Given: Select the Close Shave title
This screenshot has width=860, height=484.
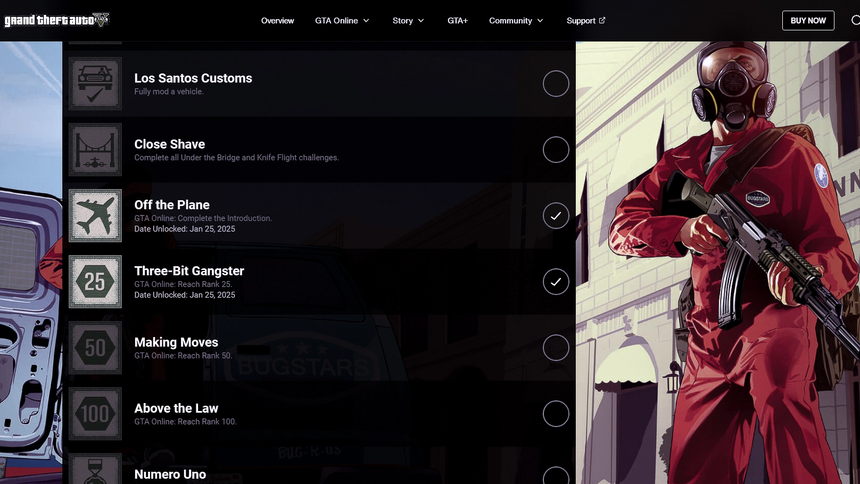Looking at the screenshot, I should pyautogui.click(x=170, y=144).
